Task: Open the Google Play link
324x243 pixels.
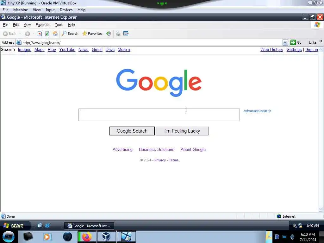Action: (52, 50)
